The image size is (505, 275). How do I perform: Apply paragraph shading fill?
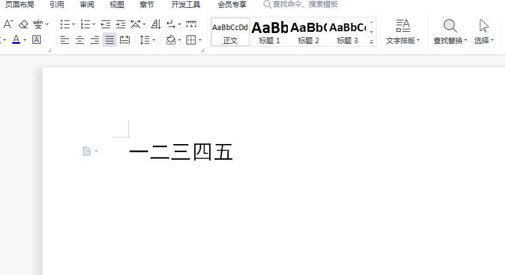(171, 40)
